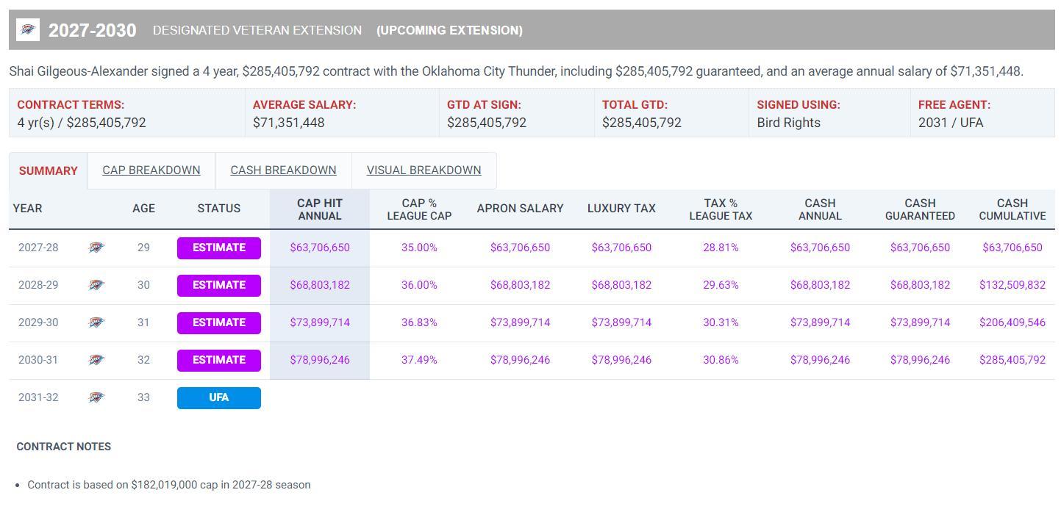Click the Thunder logo in the contract header
The image size is (1061, 523).
[28, 30]
